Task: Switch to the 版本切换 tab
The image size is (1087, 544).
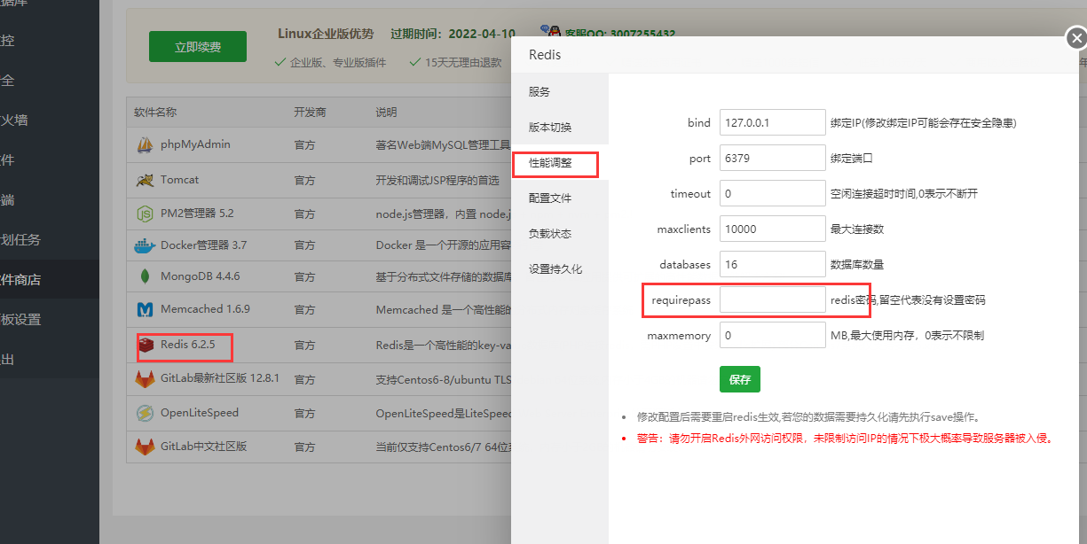Action: tap(550, 128)
